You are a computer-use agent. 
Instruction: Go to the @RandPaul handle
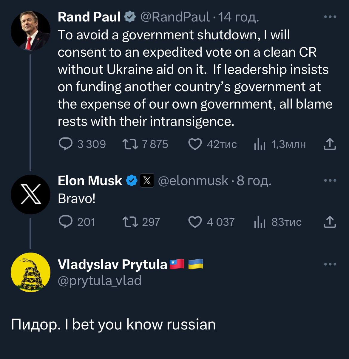tap(174, 17)
